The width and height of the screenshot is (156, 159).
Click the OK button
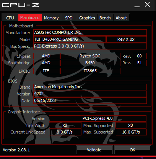[x=133, y=150]
